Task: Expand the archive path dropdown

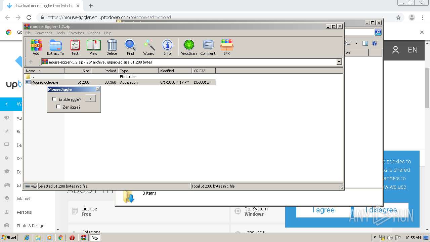Action: (x=339, y=62)
